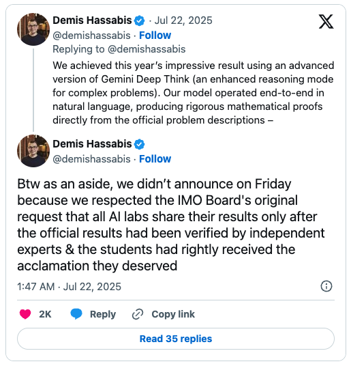Open the Jul 22, 2025 header date
This screenshot has height=366, width=351.
click(x=183, y=20)
